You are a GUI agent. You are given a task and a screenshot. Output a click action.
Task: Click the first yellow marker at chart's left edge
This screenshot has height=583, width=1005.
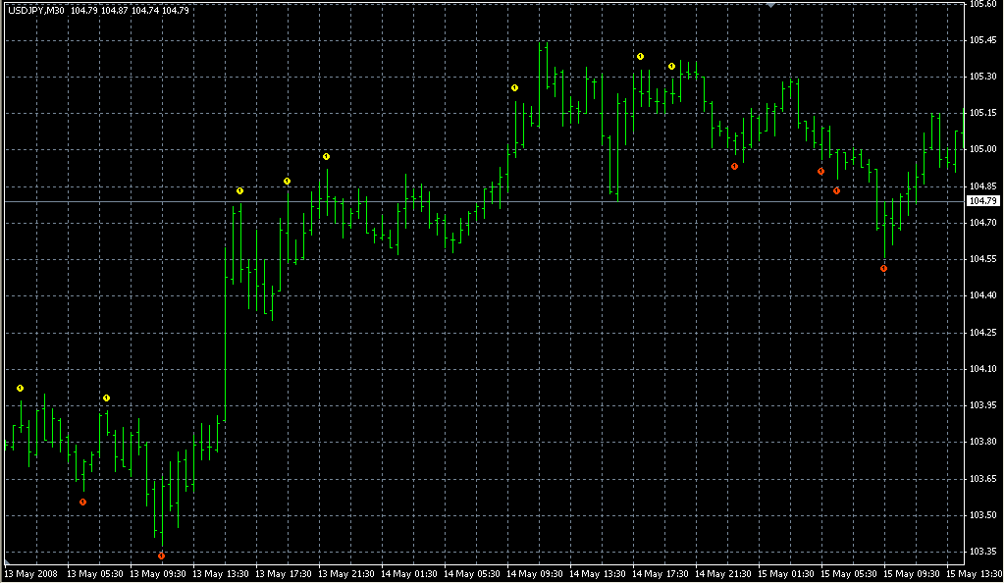pos(20,389)
